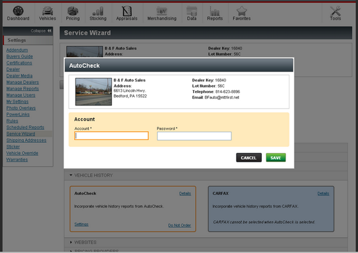This screenshot has height=253, width=358.
Task: Click the BFauto@mttfirst.net email text
Action: 221,97
